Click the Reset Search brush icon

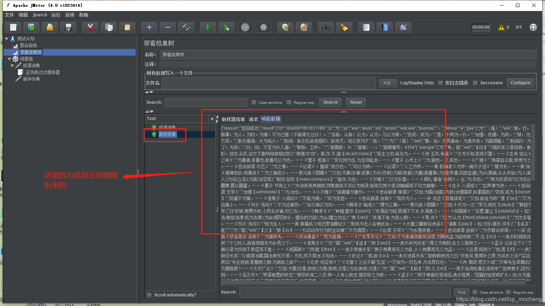click(x=344, y=27)
